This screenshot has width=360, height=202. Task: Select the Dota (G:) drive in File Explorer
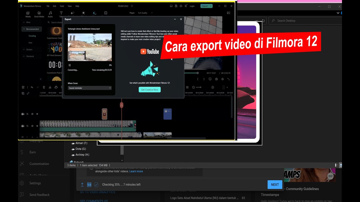80,149
